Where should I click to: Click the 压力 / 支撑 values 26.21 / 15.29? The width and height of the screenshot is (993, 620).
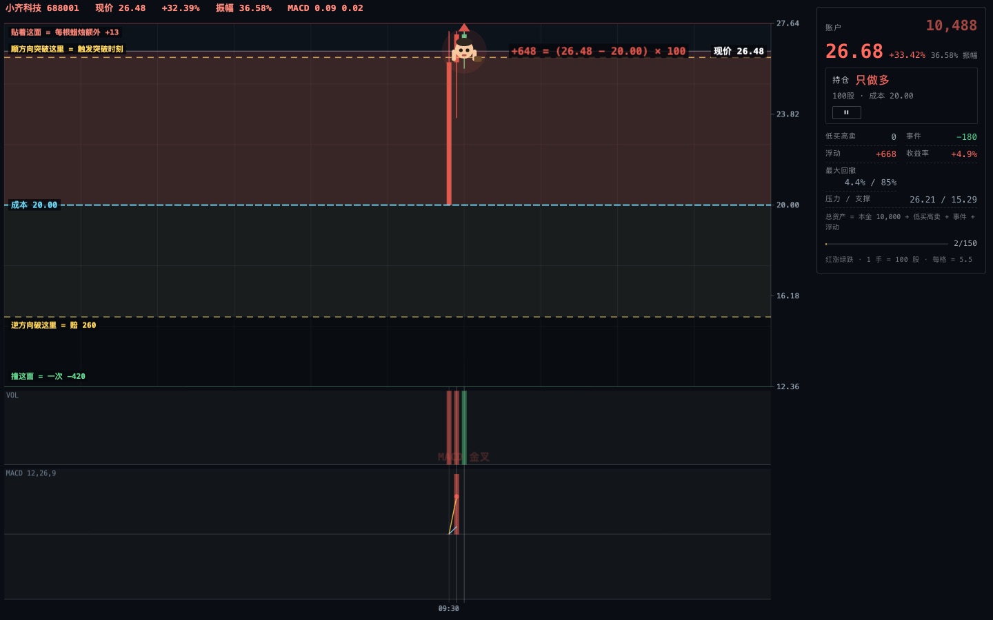point(943,200)
